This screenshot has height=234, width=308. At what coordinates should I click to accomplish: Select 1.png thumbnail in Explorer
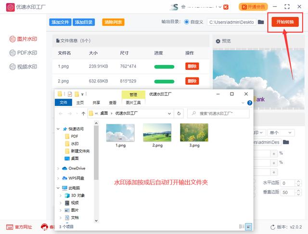[x=120, y=136]
